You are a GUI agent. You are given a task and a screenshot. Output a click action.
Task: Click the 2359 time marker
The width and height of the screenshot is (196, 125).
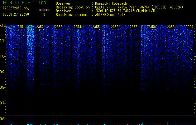coord(171,27)
